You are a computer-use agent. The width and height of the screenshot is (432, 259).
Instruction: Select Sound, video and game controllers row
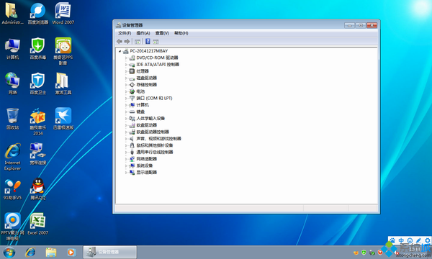tap(158, 138)
